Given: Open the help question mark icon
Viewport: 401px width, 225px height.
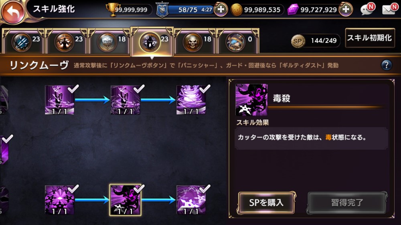Looking at the screenshot, I should point(386,65).
